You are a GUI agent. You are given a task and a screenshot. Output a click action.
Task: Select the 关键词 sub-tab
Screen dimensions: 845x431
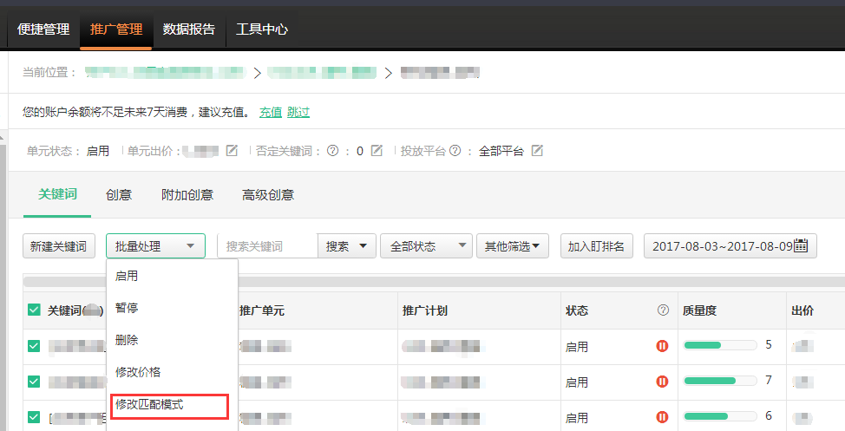[57, 194]
